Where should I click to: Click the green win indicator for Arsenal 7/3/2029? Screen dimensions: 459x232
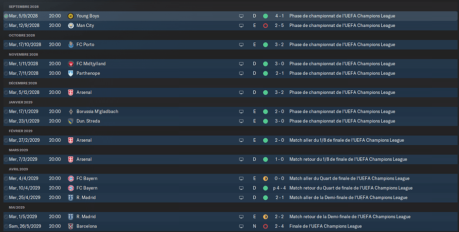pos(265,159)
